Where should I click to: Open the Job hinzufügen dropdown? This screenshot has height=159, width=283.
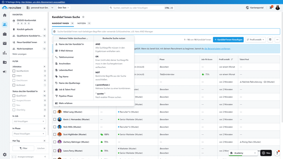(29, 121)
